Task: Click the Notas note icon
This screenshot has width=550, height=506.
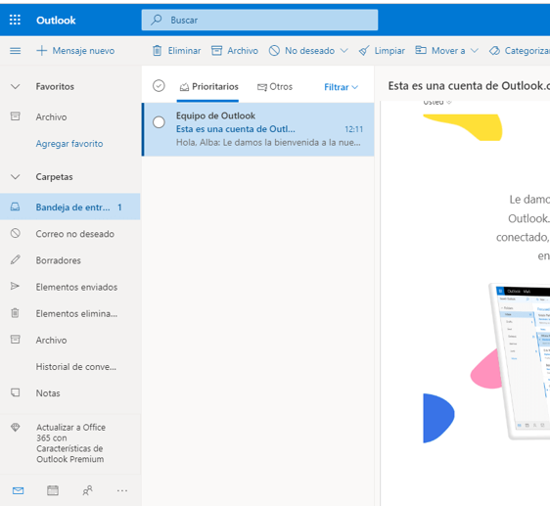Action: click(x=15, y=392)
